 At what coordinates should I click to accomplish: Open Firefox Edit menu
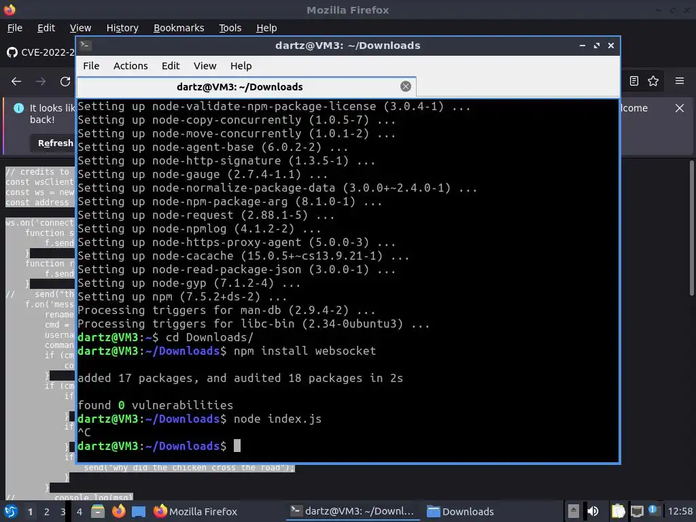click(x=46, y=28)
